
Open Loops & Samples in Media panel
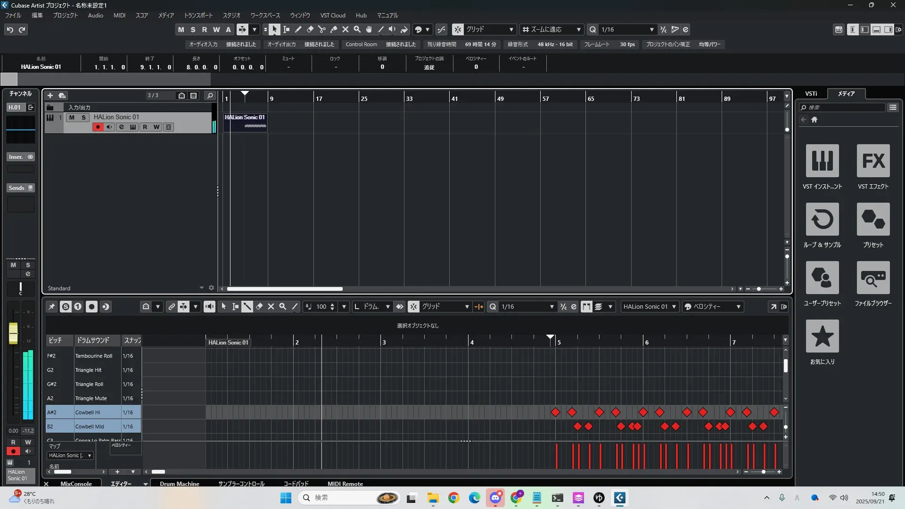(822, 220)
